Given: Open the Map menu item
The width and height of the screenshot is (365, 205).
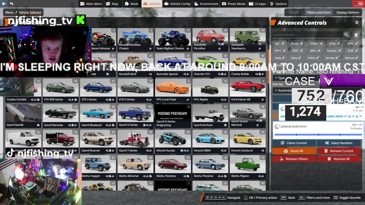Looking at the screenshot, I should [x=112, y=4].
